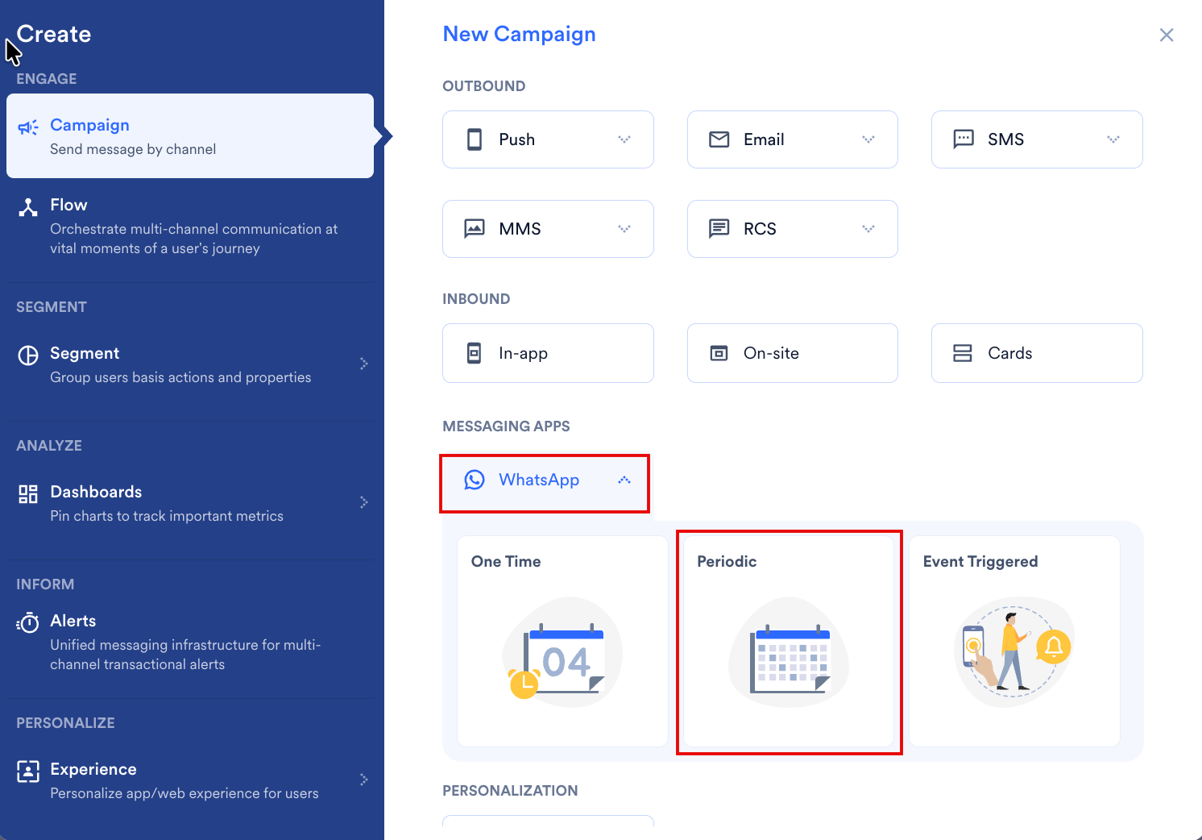
Task: Expand the Segment submenu arrow
Action: click(364, 364)
